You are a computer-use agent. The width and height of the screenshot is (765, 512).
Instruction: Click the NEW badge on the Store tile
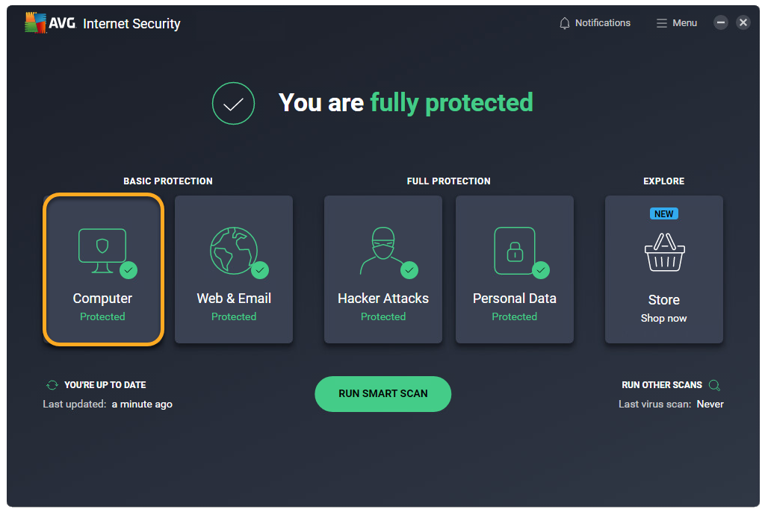[663, 213]
